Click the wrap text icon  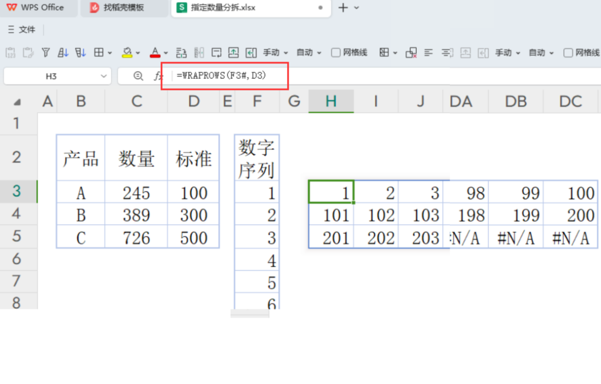click(216, 53)
